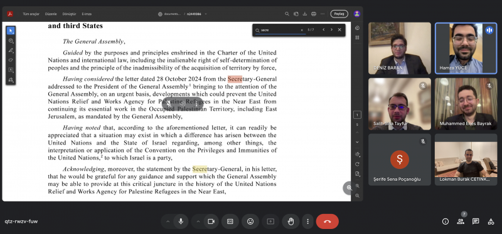Open the in-call chat panel

click(x=476, y=221)
